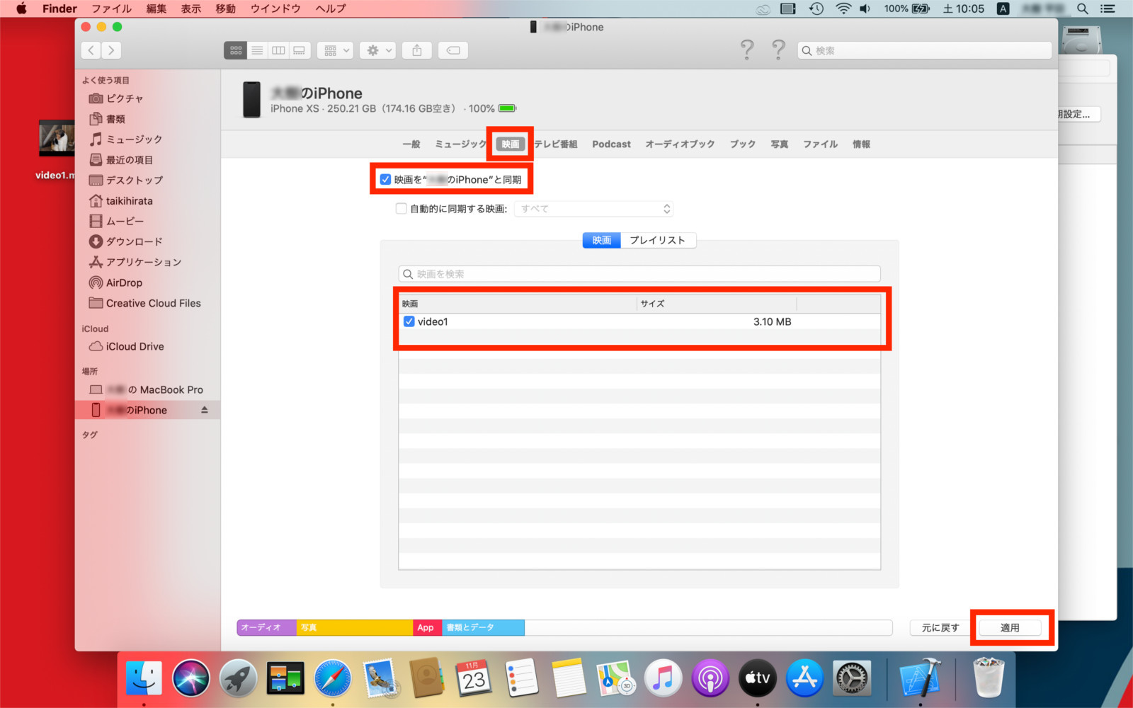Switch to the ブック tab
The image size is (1133, 708).
pyautogui.click(x=743, y=144)
